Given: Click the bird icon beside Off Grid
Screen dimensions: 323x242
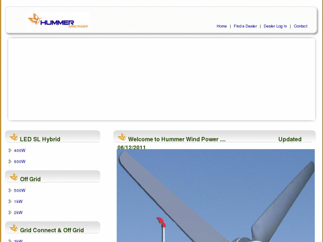Looking at the screenshot, I should tap(14, 177).
